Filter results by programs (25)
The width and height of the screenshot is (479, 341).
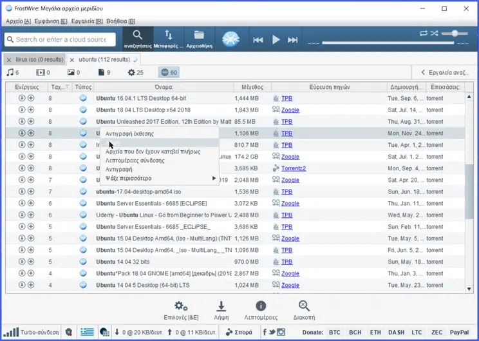pyautogui.click(x=136, y=72)
